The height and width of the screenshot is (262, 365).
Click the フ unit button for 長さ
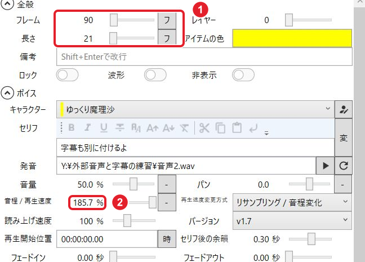click(167, 37)
